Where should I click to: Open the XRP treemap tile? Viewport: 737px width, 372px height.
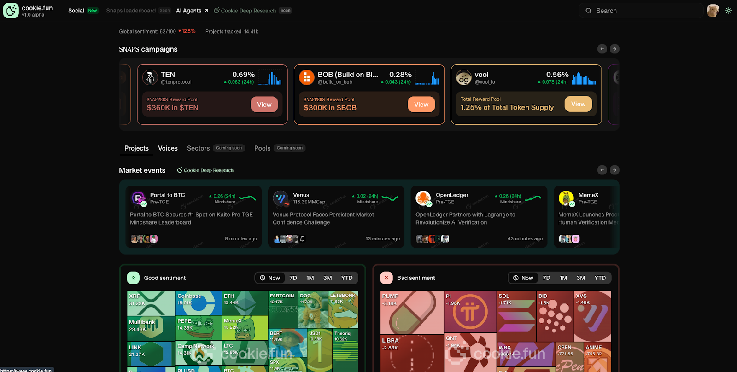151,303
